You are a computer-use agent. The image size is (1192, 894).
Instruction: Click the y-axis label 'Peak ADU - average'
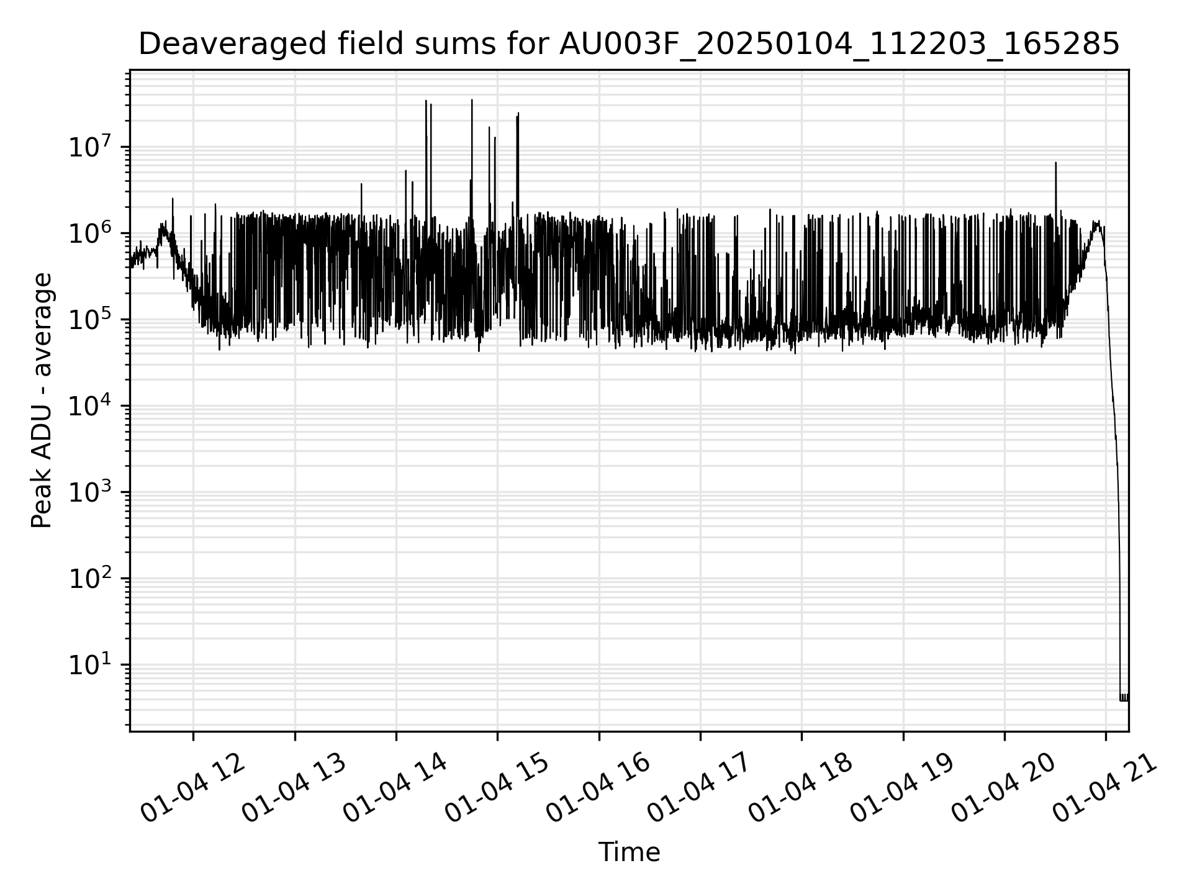[42, 400]
